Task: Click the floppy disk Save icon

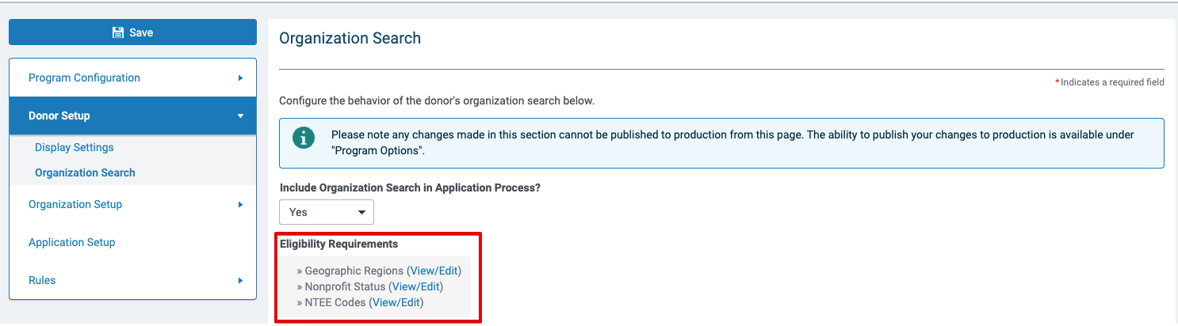Action: [118, 32]
